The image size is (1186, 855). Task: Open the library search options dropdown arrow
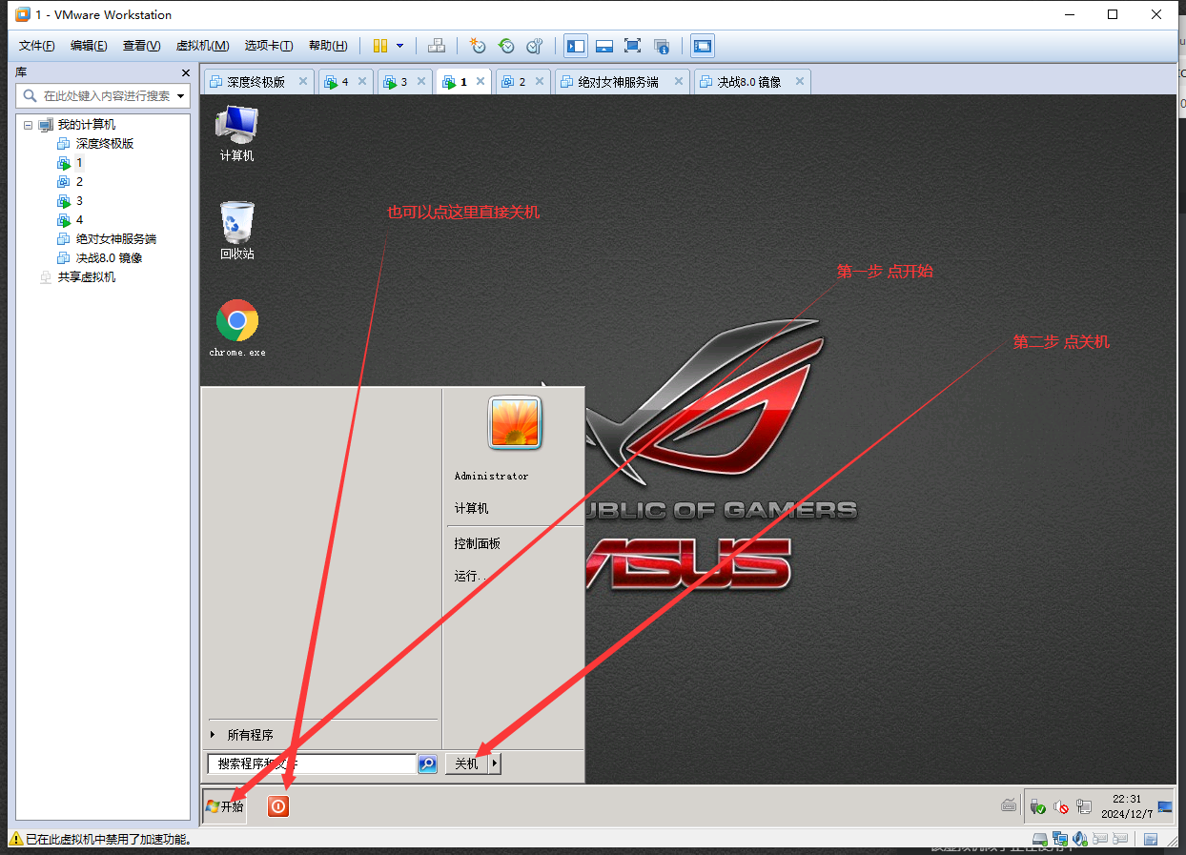coord(181,96)
